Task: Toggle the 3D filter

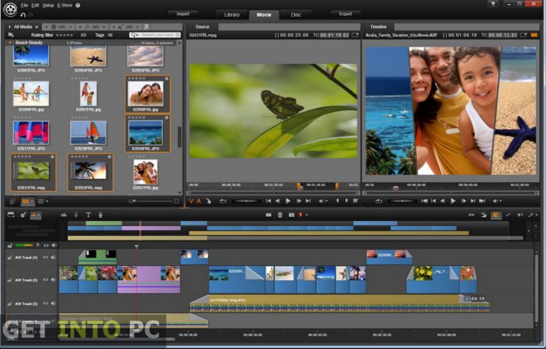Action: (x=83, y=35)
